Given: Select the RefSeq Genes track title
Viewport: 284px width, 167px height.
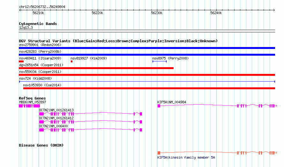Looking at the screenshot, I should [32, 98].
